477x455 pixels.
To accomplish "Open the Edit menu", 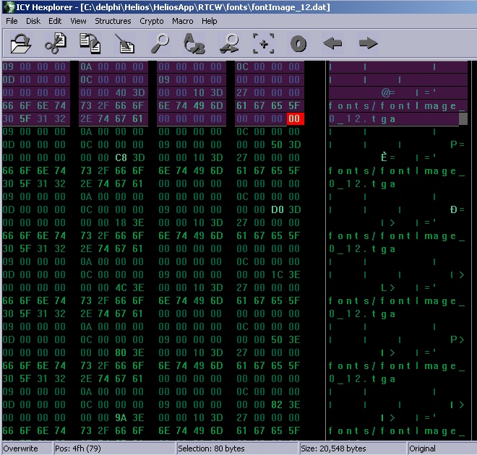I will (55, 21).
